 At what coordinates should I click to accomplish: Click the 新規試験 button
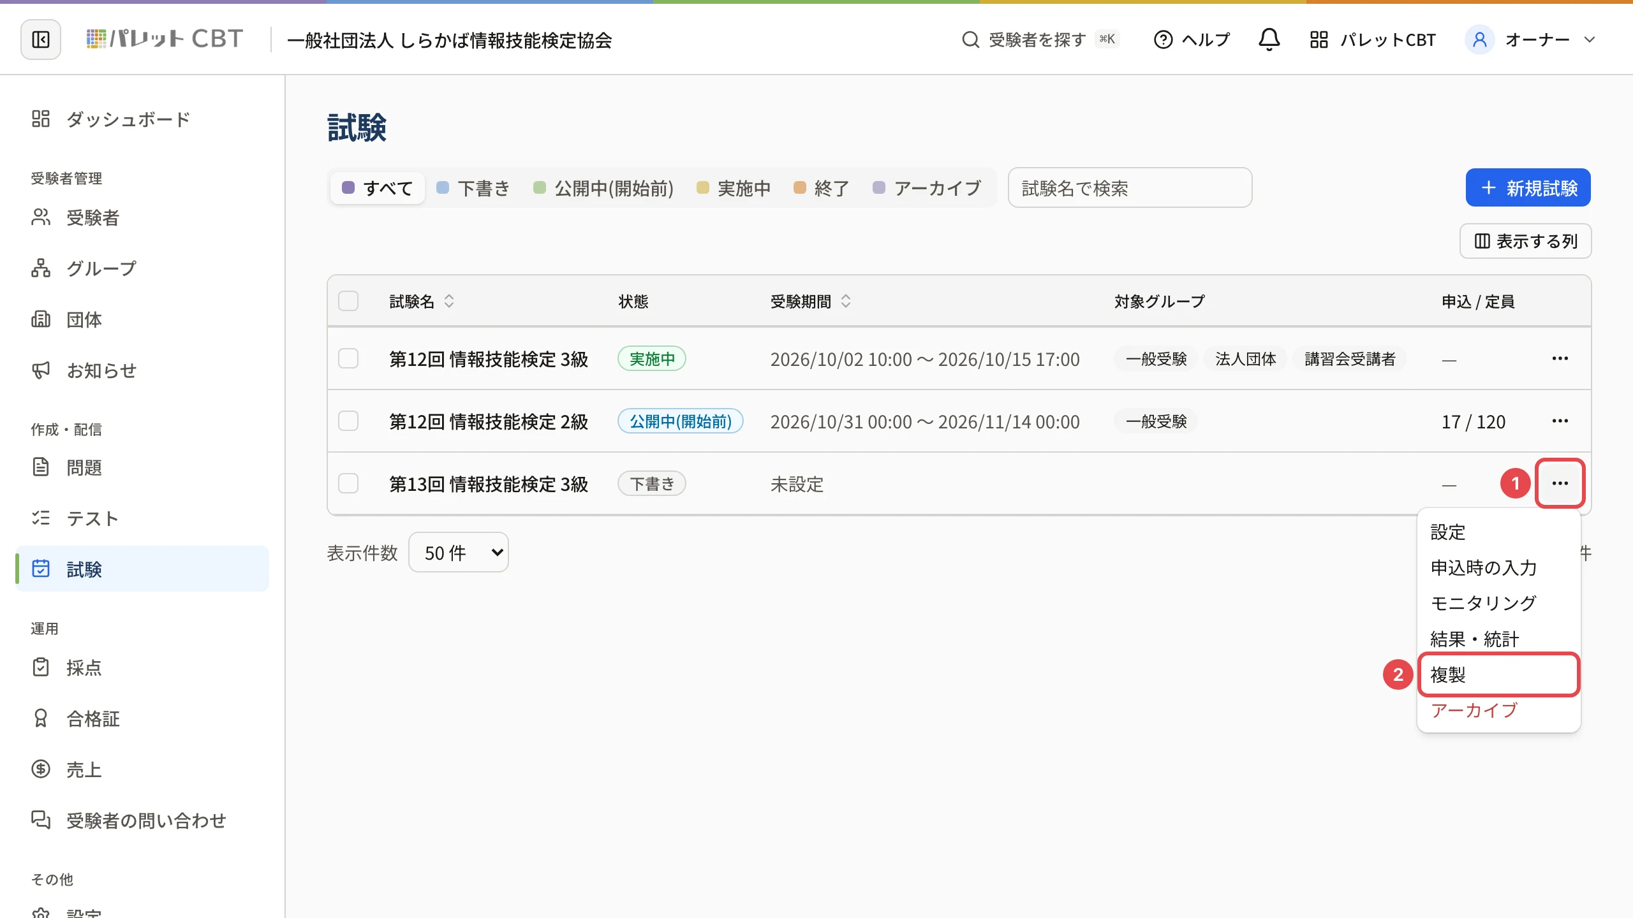[1528, 187]
